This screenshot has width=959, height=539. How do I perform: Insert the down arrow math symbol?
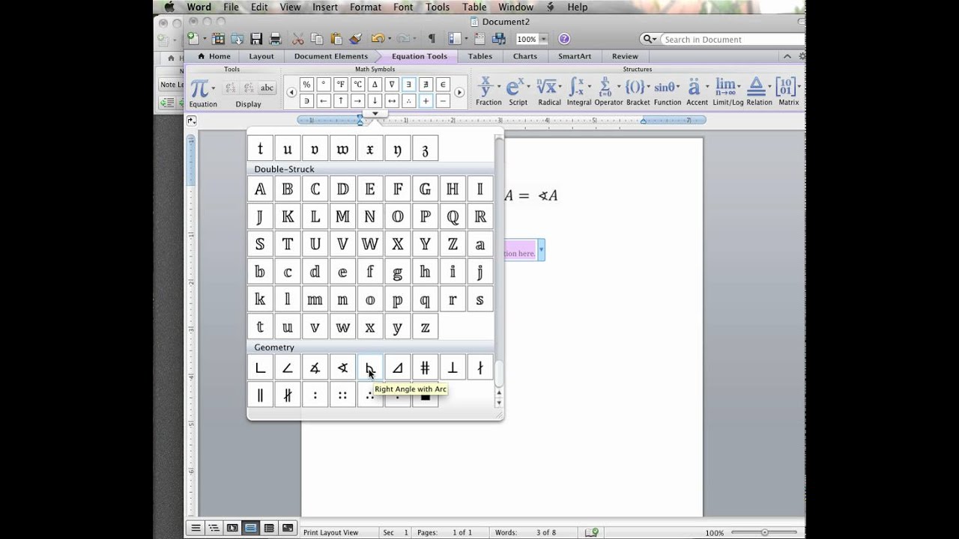[x=375, y=100]
